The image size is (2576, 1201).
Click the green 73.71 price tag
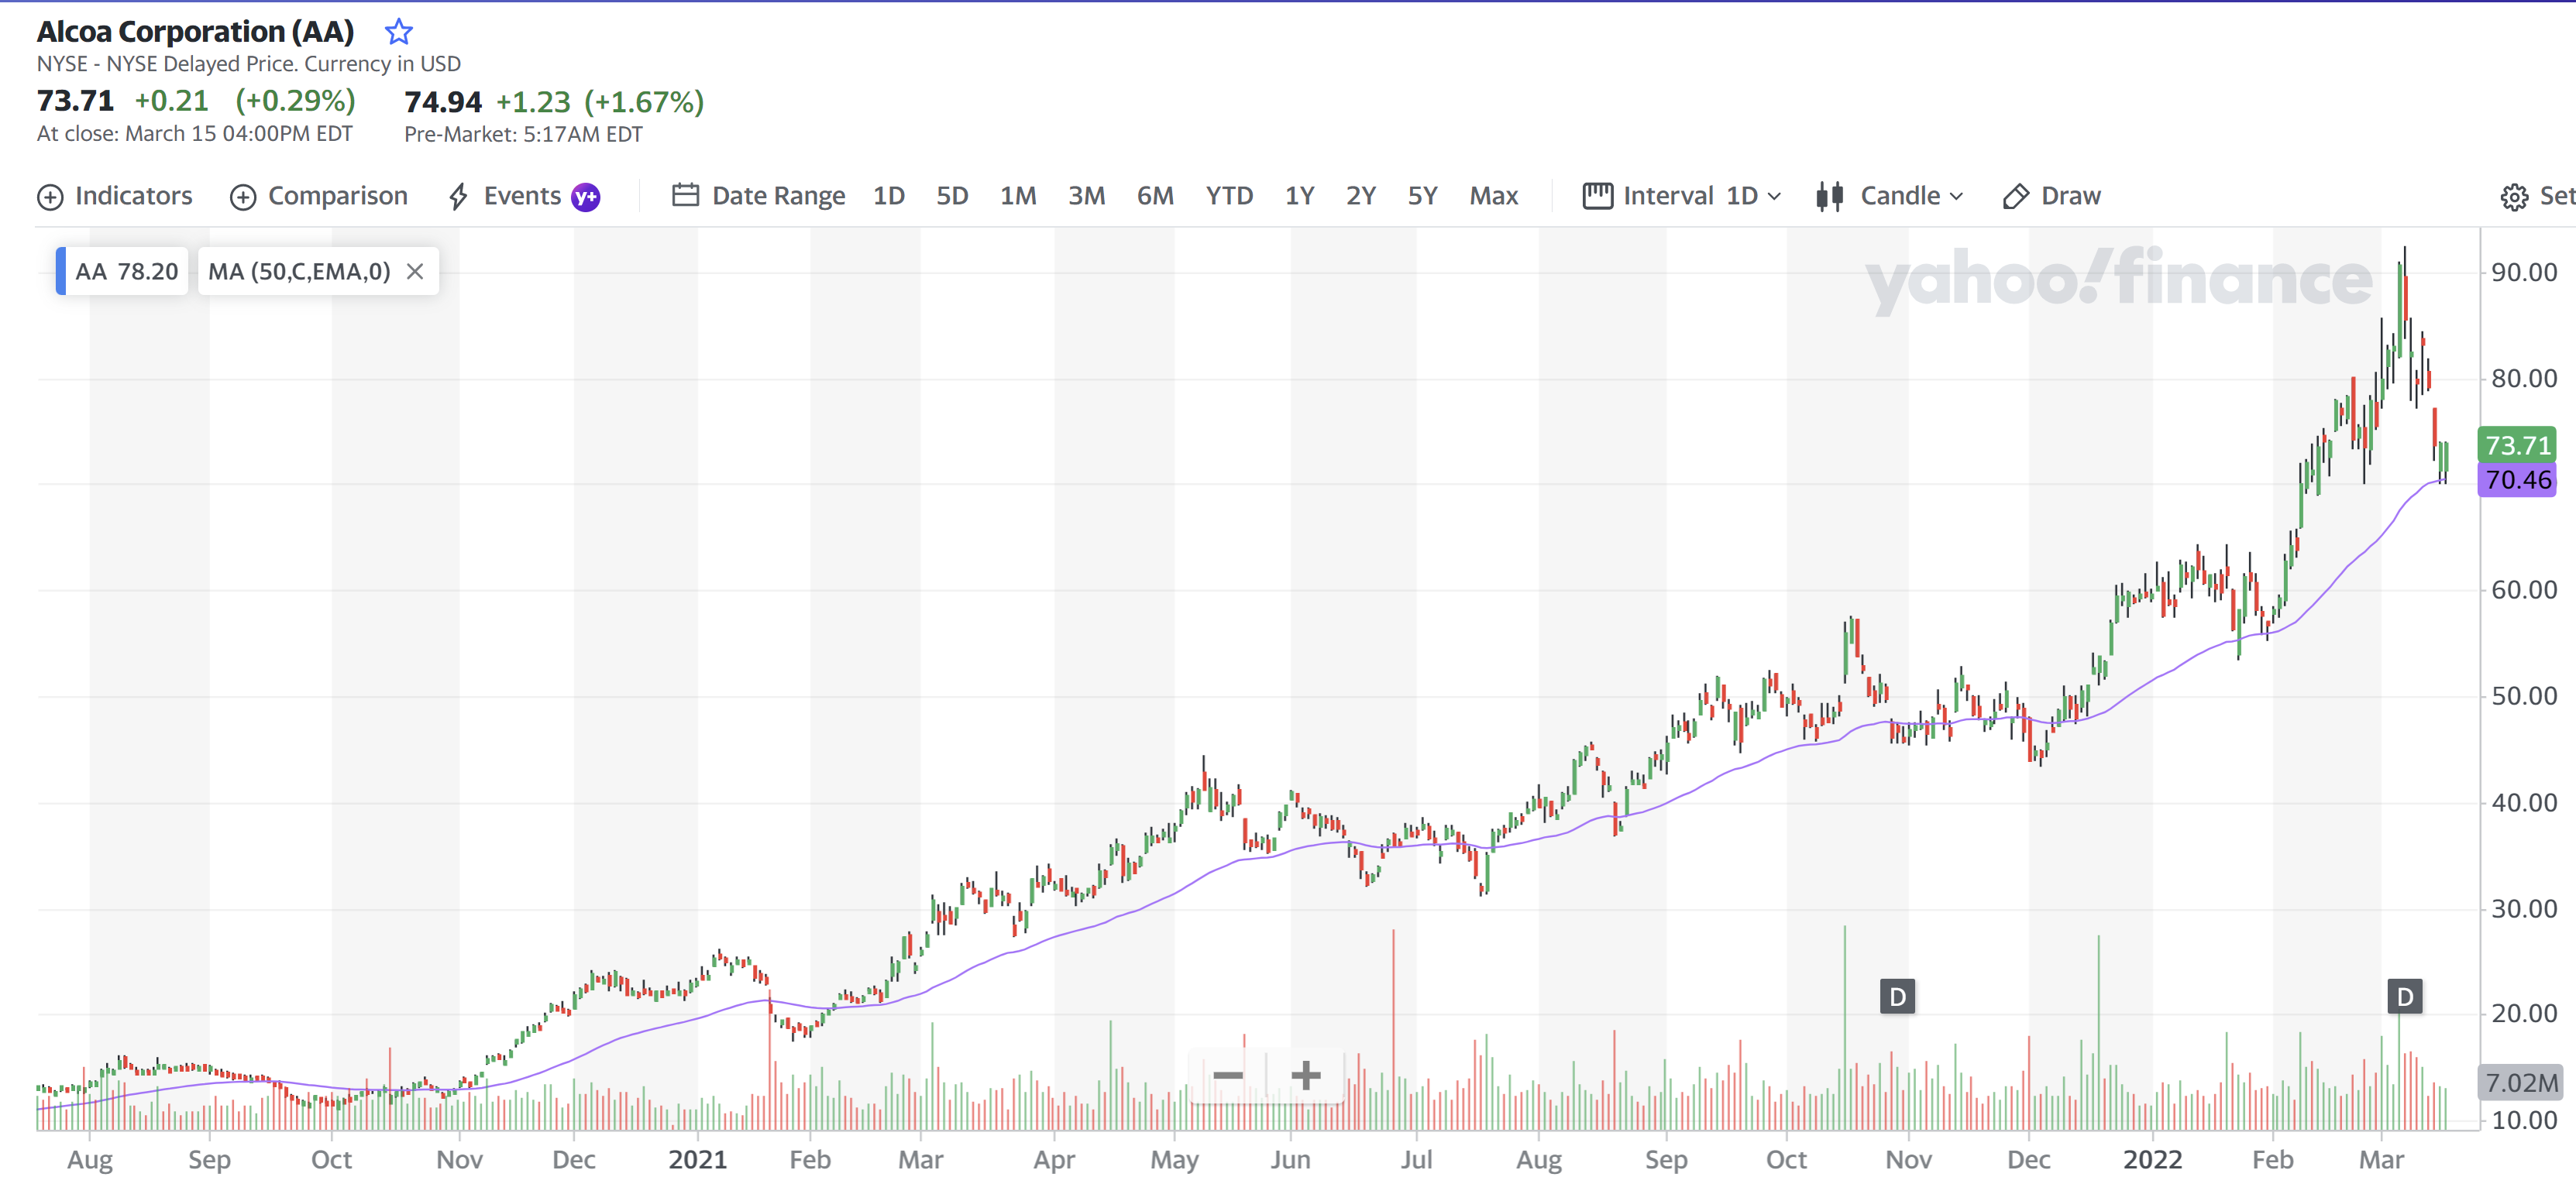[x=2516, y=444]
